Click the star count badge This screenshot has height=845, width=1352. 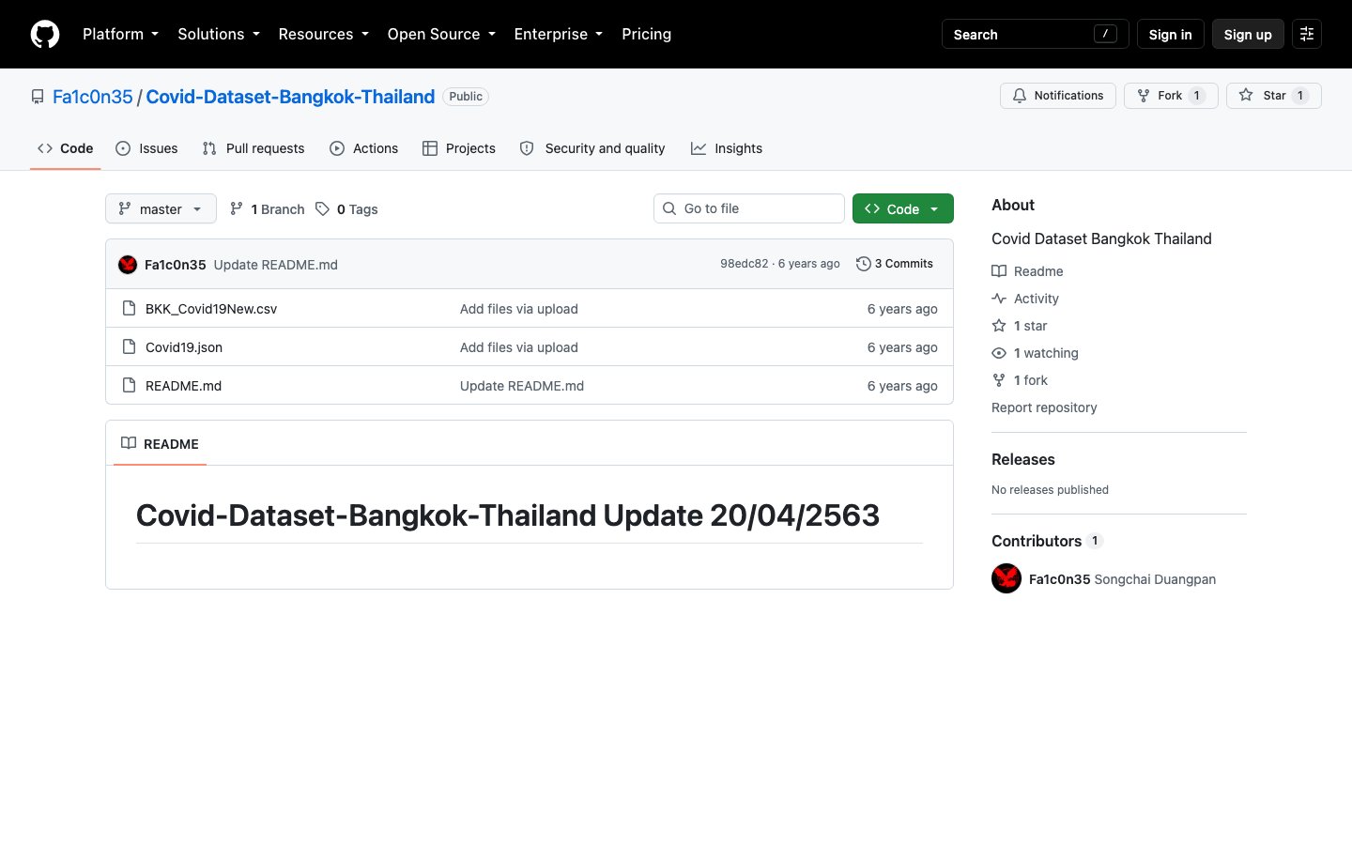pos(1300,96)
